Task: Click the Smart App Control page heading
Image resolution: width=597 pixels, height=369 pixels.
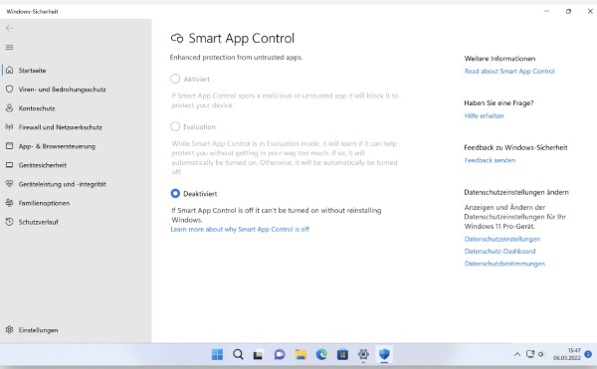Action: point(242,38)
